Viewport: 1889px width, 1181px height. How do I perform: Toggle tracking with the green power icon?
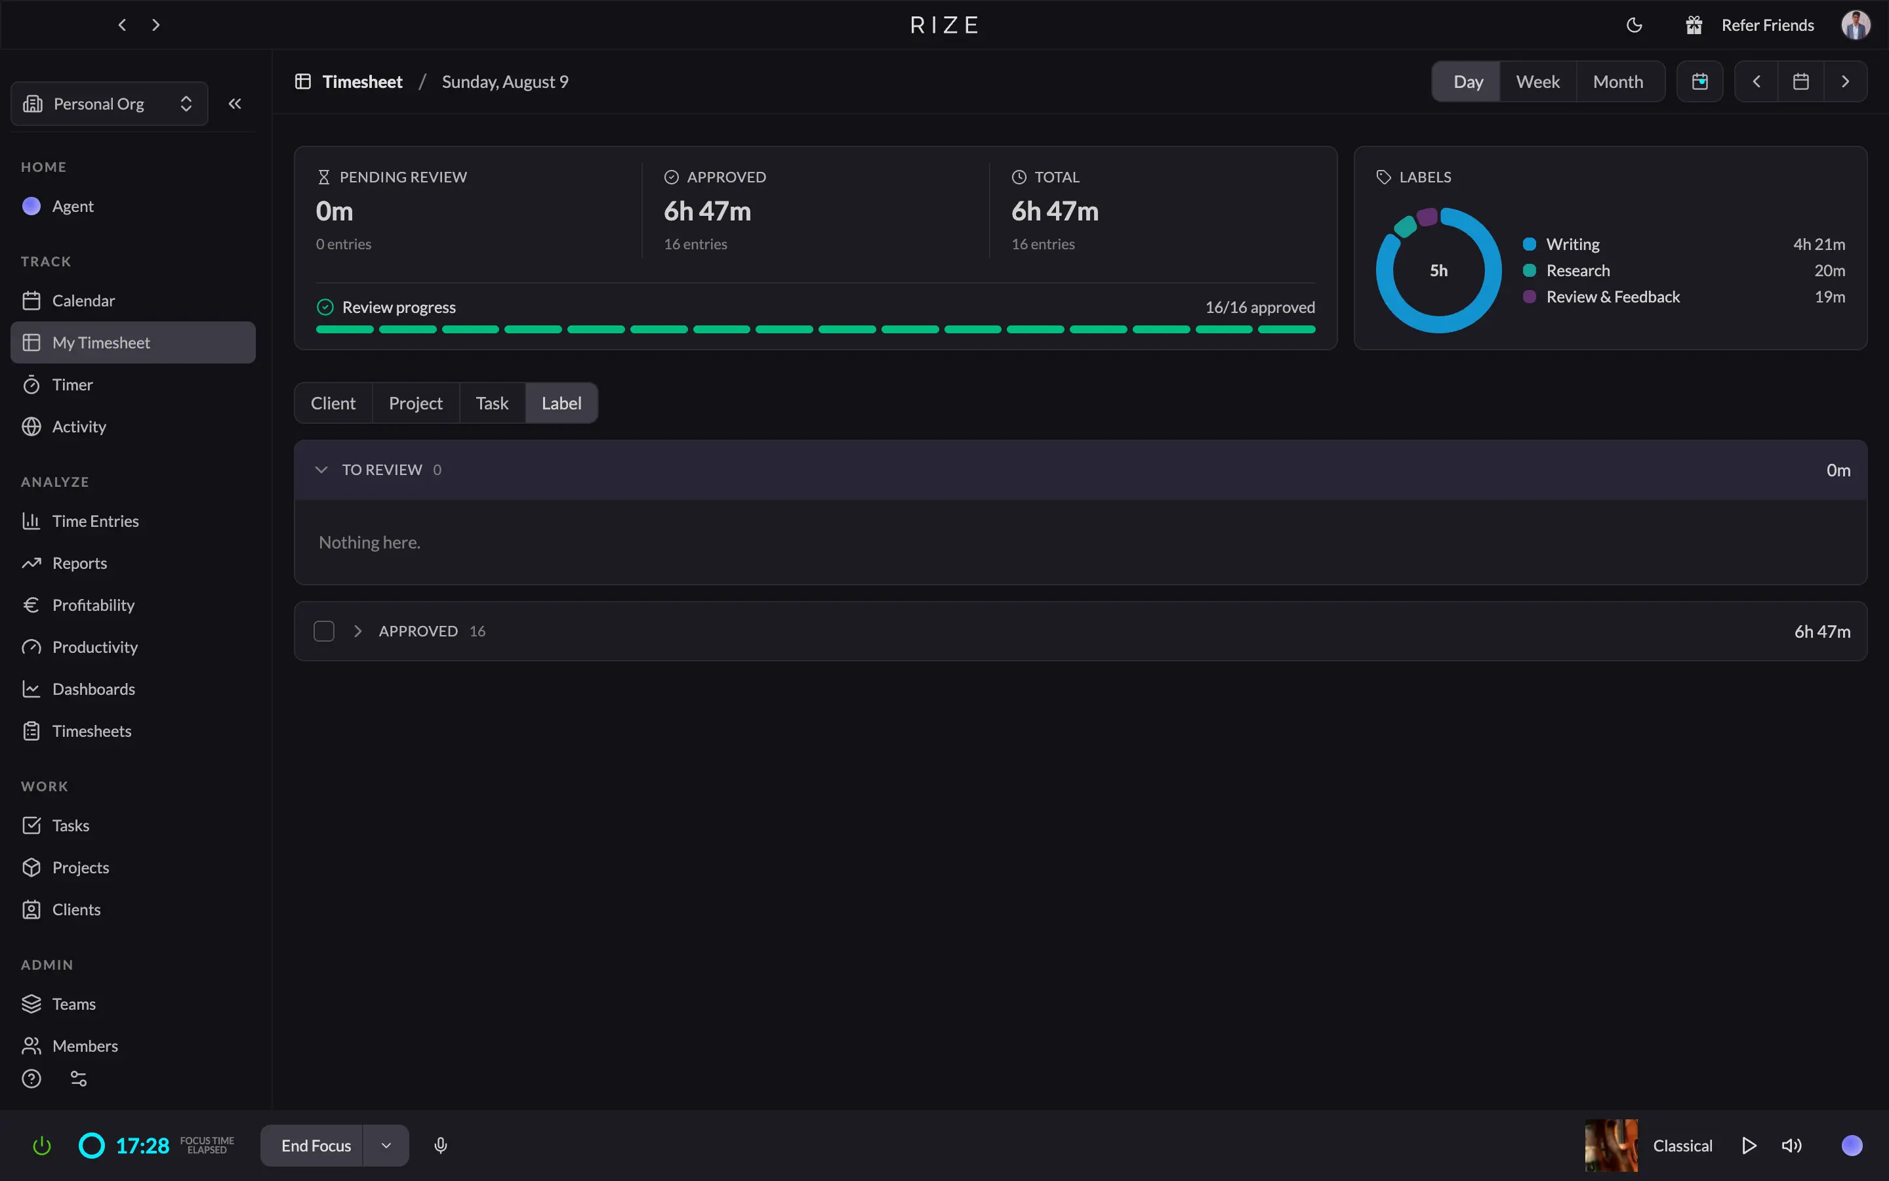(x=42, y=1146)
